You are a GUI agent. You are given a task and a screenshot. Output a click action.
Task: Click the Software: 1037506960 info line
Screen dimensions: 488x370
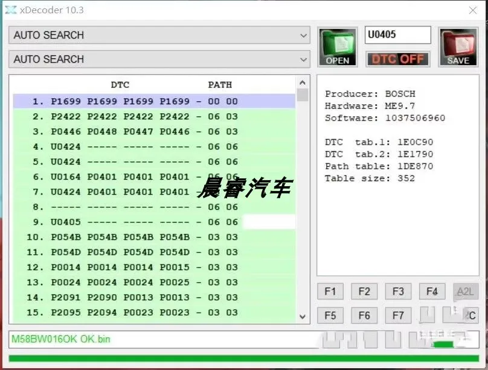tap(385, 118)
